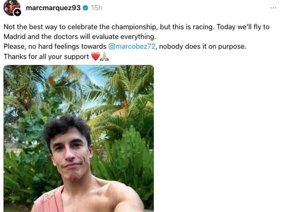Image resolution: width=283 pixels, height=212 pixels.
Task: Tap the plus follow badge on avatar
Action: [18, 12]
